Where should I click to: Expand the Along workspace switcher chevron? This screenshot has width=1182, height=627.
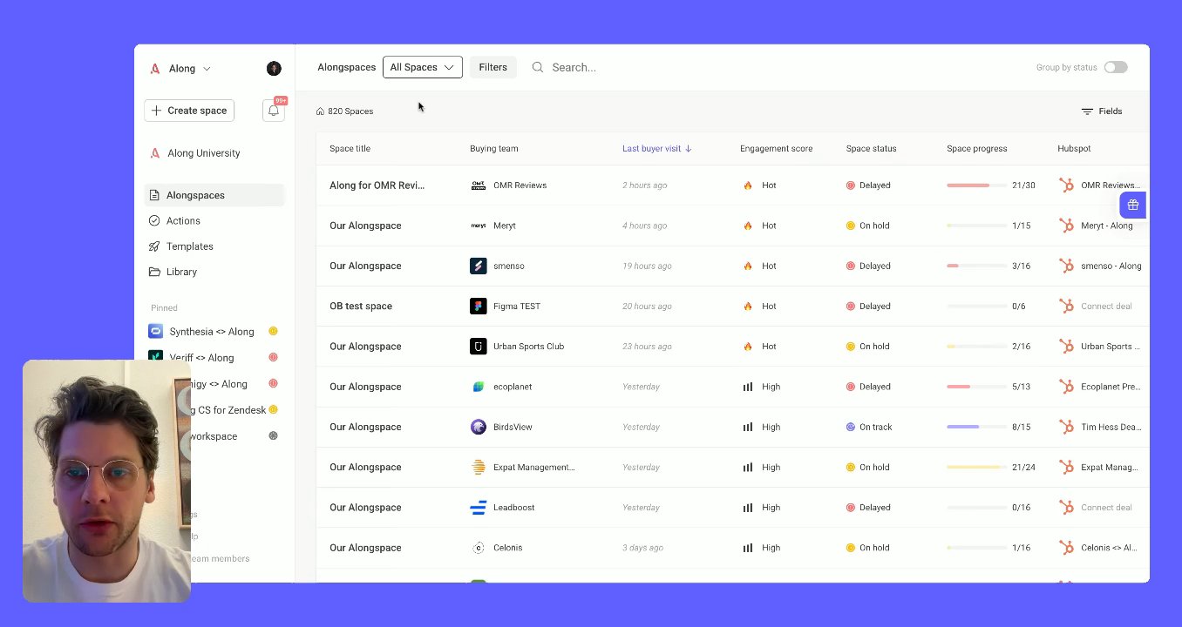click(207, 68)
